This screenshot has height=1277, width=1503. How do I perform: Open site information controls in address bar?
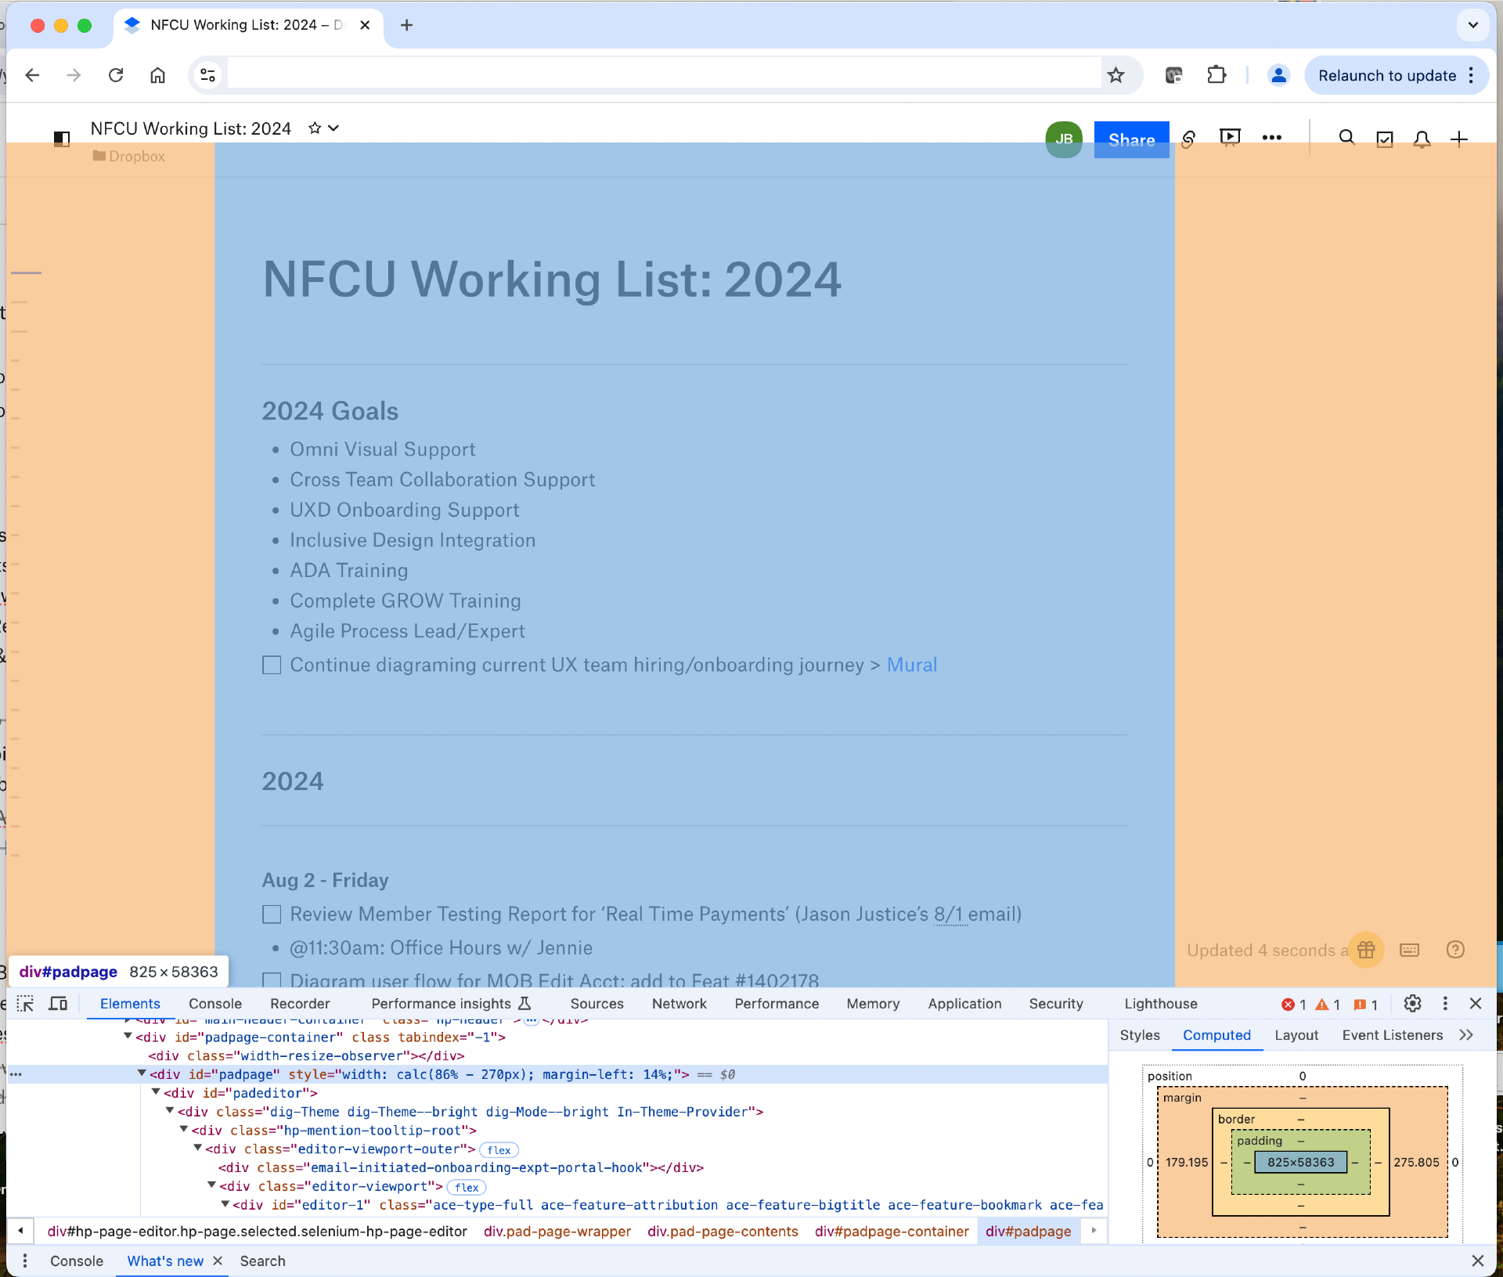[x=207, y=75]
